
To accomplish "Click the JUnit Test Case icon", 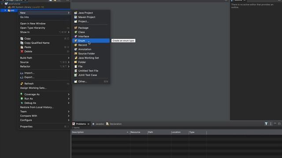I will tap(76, 75).
